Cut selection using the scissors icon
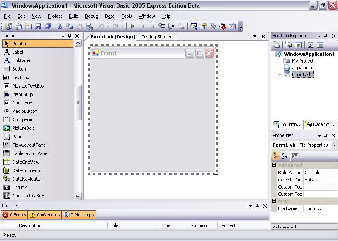The height and width of the screenshot is (241, 338). 60,26
